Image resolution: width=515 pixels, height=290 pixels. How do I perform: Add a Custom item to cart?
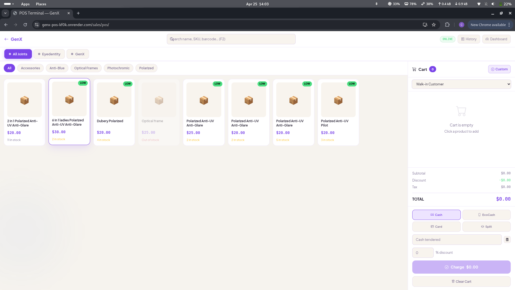pyautogui.click(x=499, y=69)
